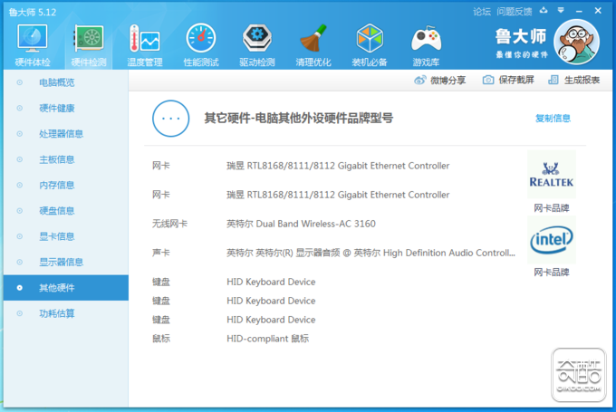Click the Intel brand logo
Viewport: 616px width, 412px height.
click(552, 239)
